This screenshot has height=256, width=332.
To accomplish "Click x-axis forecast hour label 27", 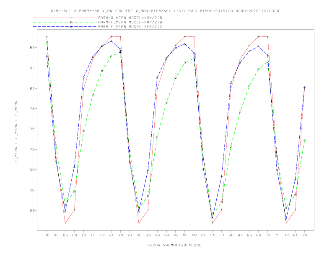I will (x=130, y=235).
